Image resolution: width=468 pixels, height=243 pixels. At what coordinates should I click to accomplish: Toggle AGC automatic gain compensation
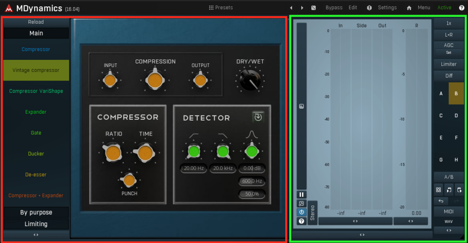pos(449,45)
